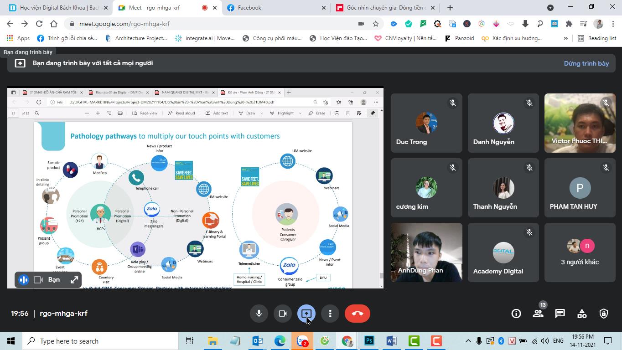Select the AnhDung Phan video tile

point(426,252)
